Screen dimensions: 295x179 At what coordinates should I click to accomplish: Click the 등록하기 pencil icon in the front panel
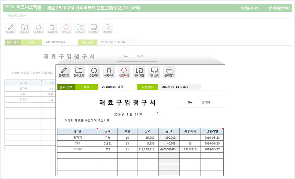(64, 72)
